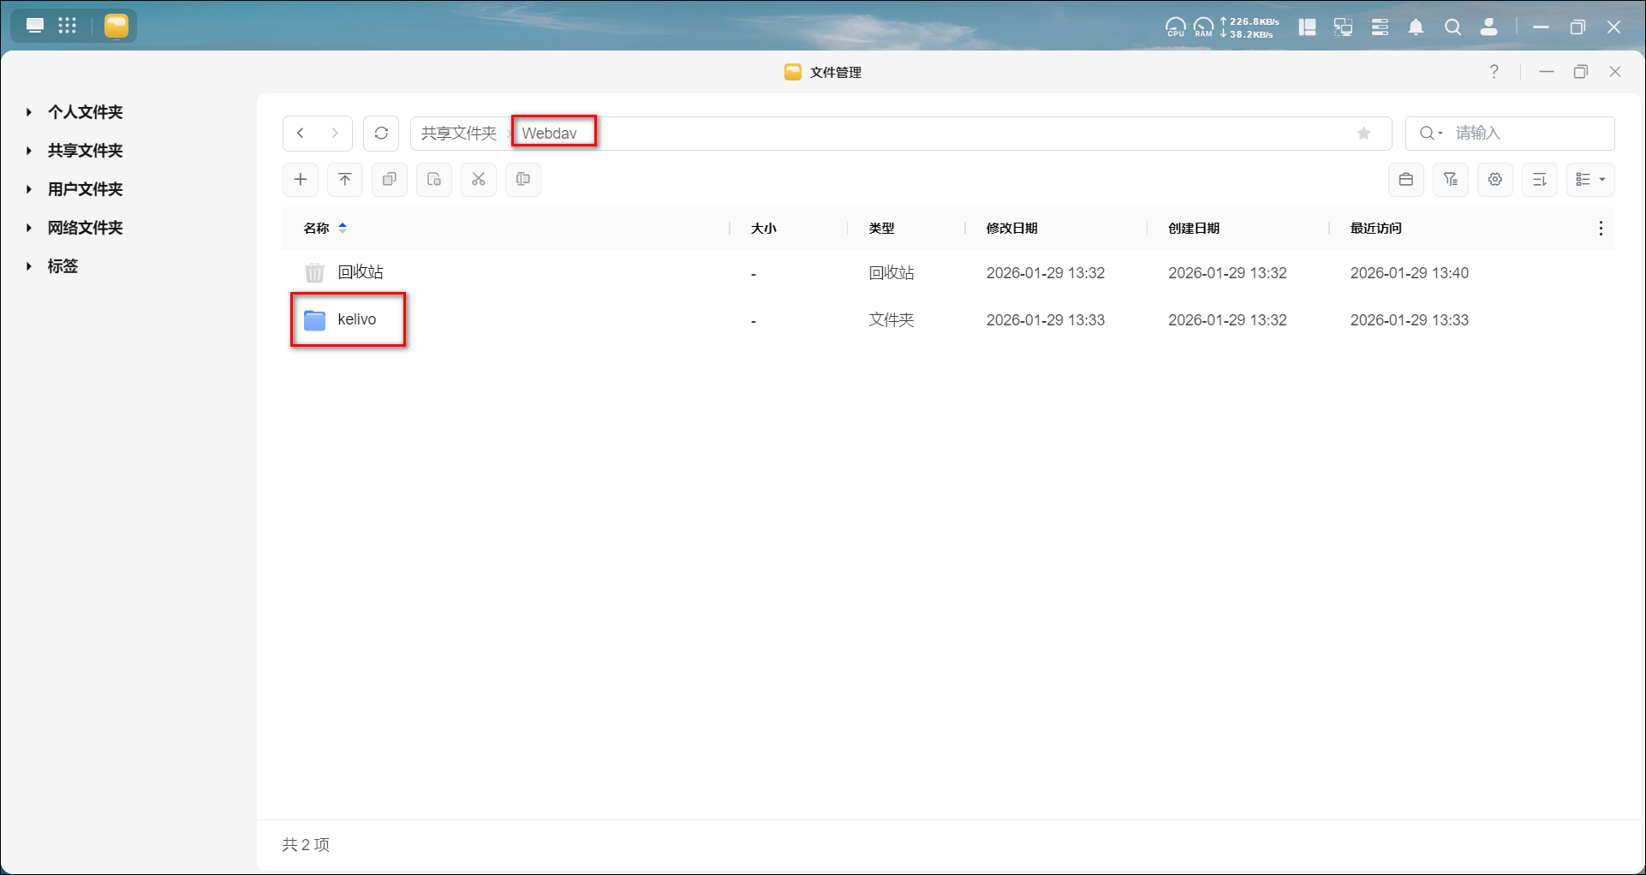Click the upload arrow icon in toolbar
This screenshot has width=1646, height=875.
pos(345,180)
